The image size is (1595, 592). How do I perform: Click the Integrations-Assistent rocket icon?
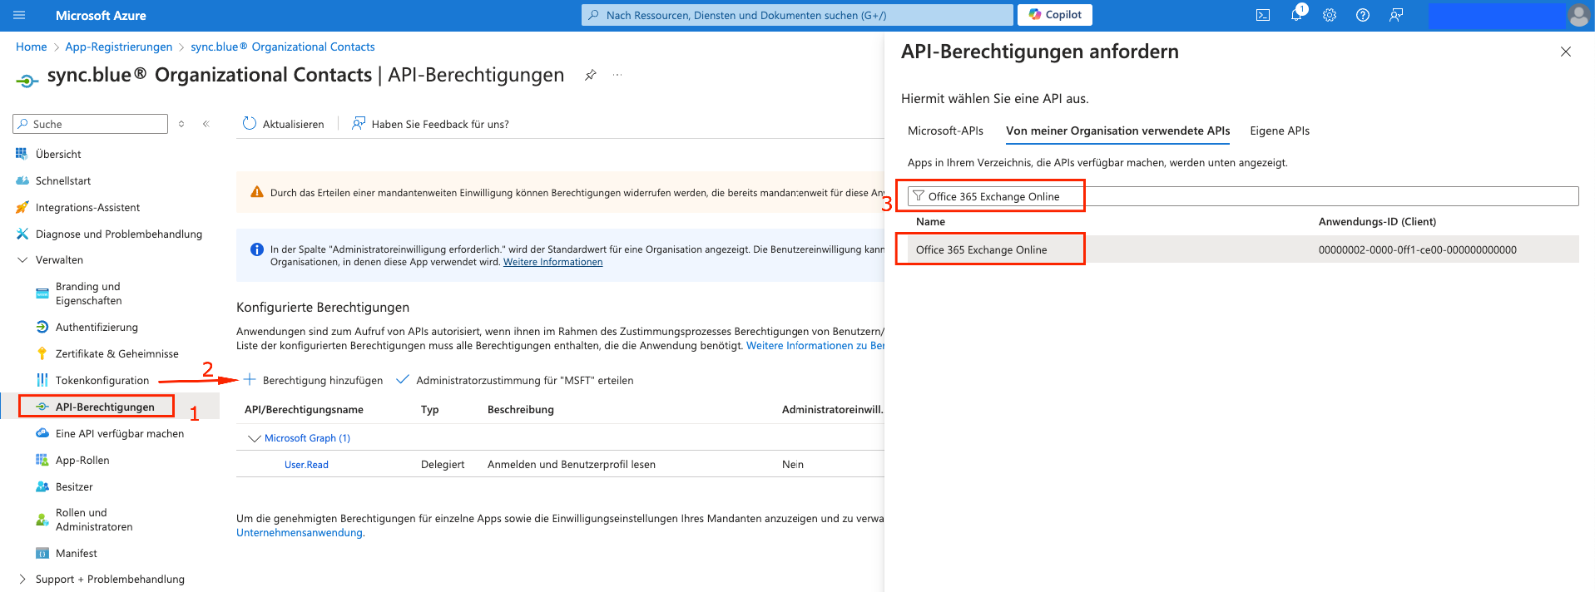22,207
